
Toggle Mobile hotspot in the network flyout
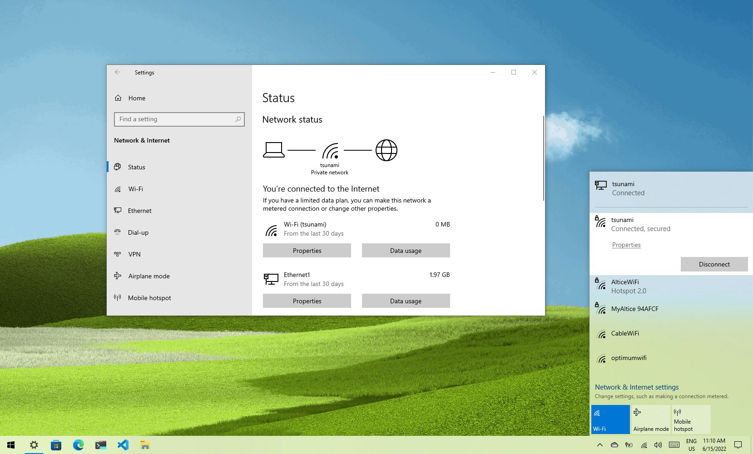[691, 418]
